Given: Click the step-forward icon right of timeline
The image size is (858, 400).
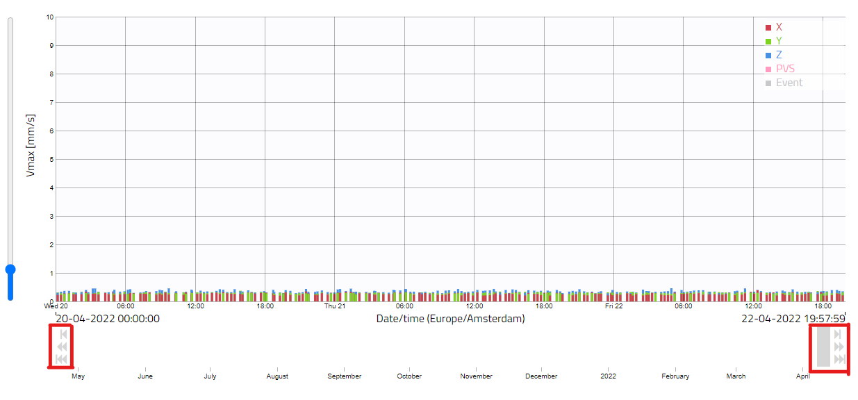Looking at the screenshot, I should coord(839,334).
